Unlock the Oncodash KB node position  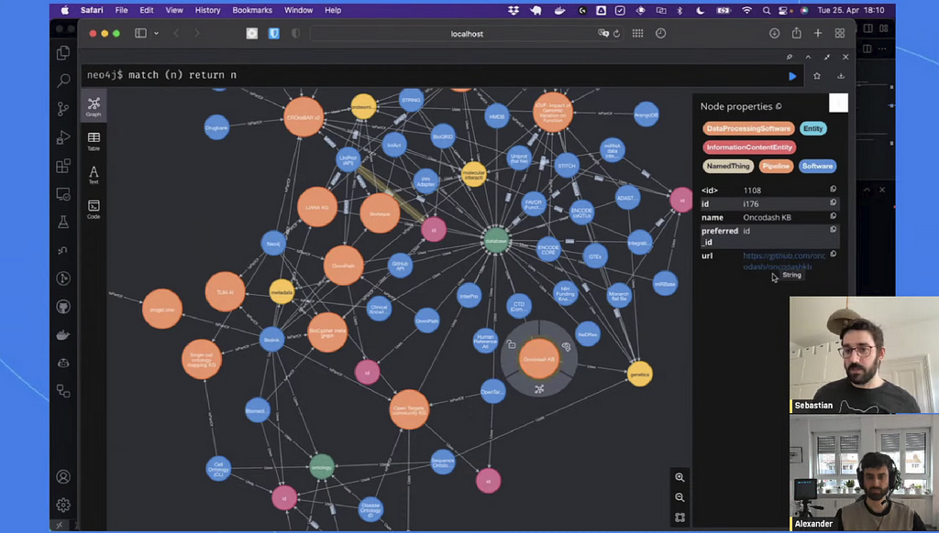click(511, 344)
